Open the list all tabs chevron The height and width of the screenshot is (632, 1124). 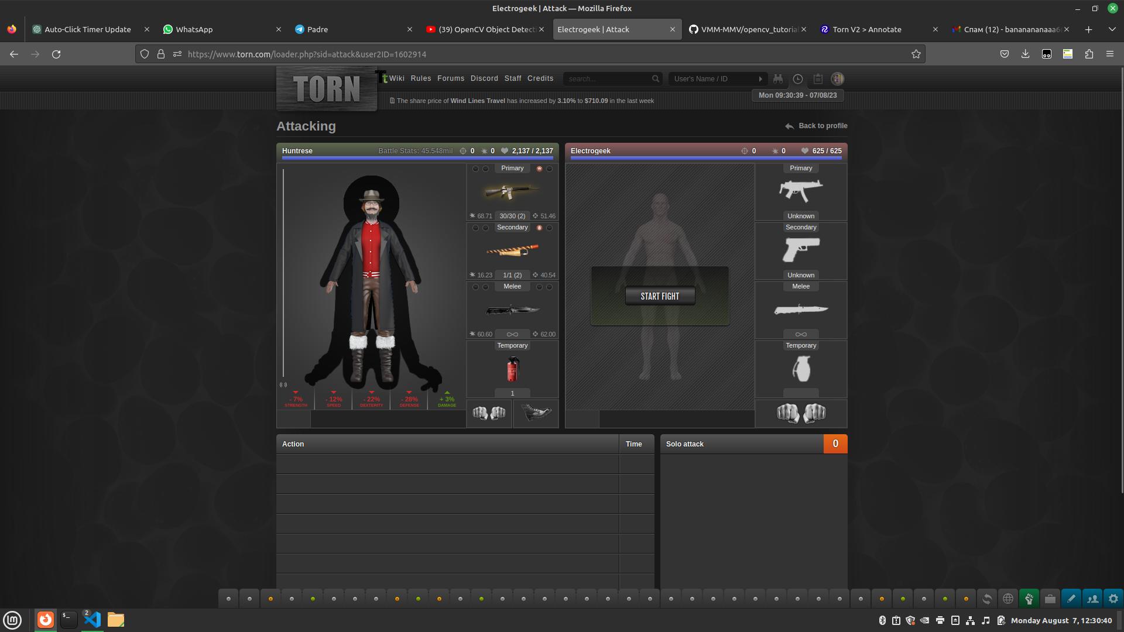point(1112,29)
